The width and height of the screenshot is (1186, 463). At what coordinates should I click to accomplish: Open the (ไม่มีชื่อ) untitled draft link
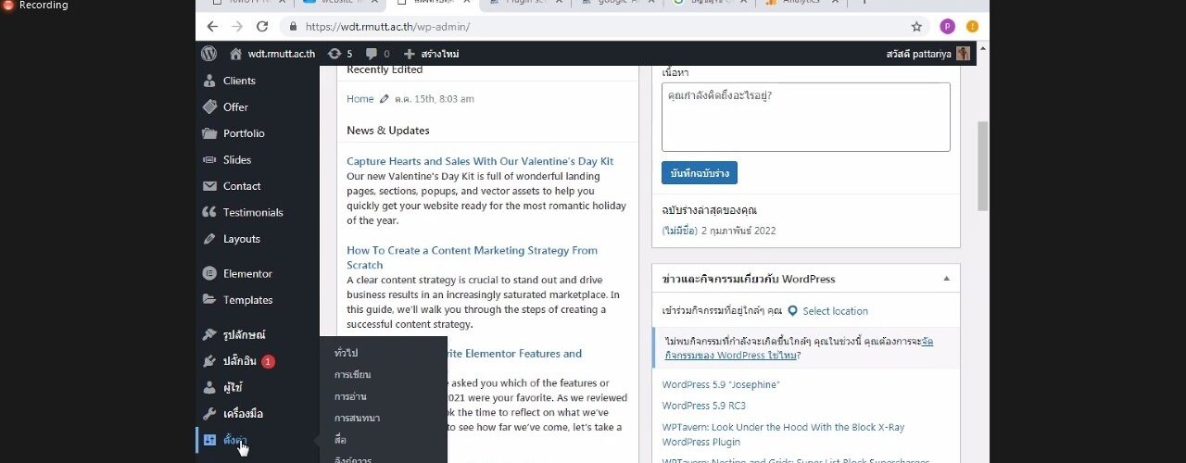pos(679,231)
